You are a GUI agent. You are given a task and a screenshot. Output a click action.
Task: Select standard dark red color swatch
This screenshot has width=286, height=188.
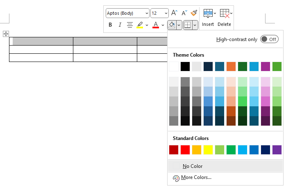point(174,150)
